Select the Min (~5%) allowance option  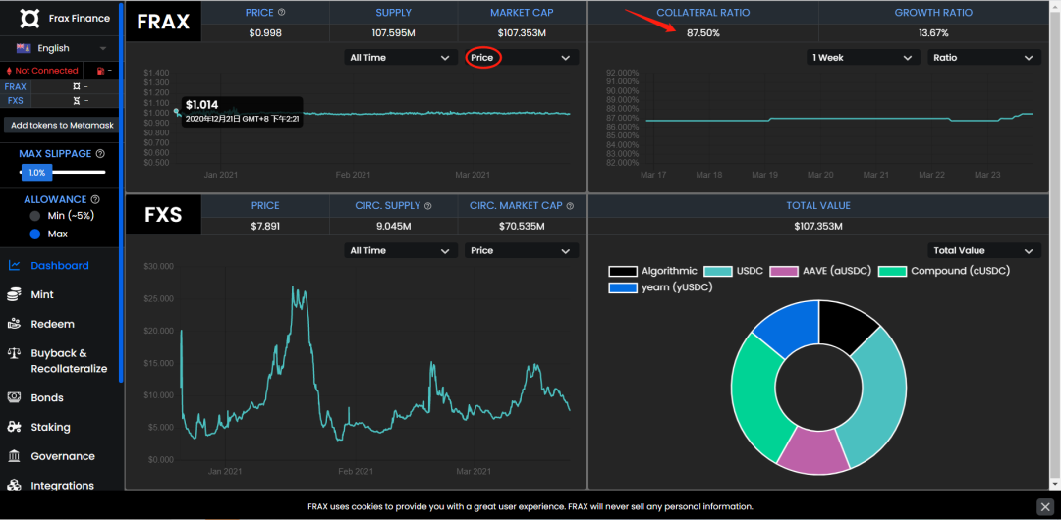click(x=35, y=216)
